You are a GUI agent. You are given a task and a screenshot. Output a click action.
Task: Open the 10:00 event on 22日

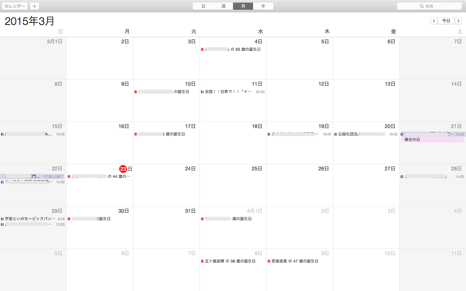33,182
